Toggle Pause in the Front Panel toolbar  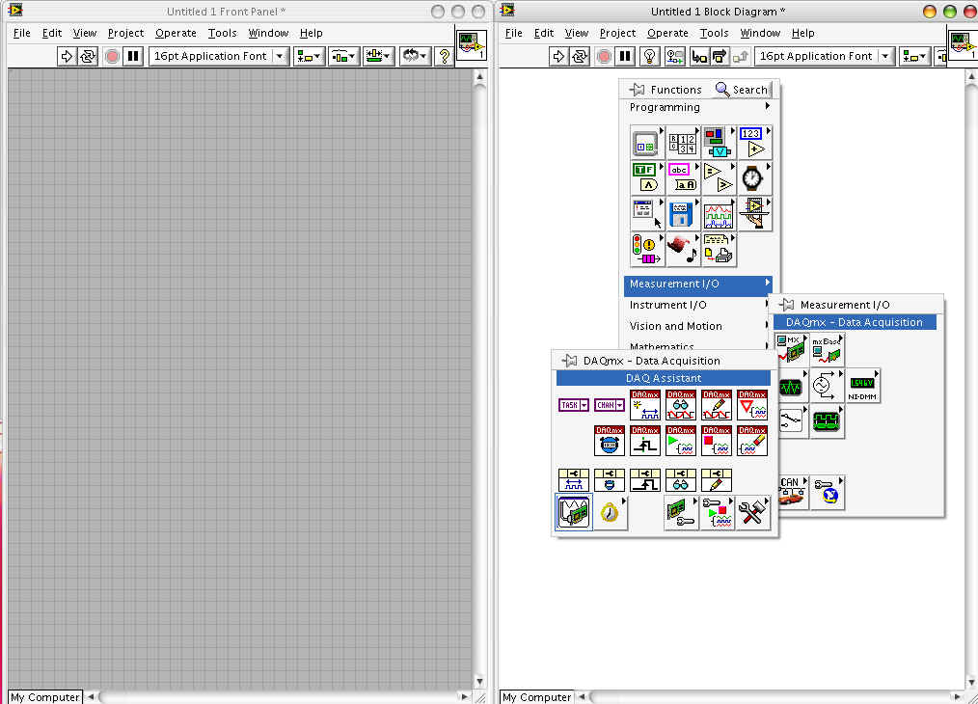[x=133, y=56]
